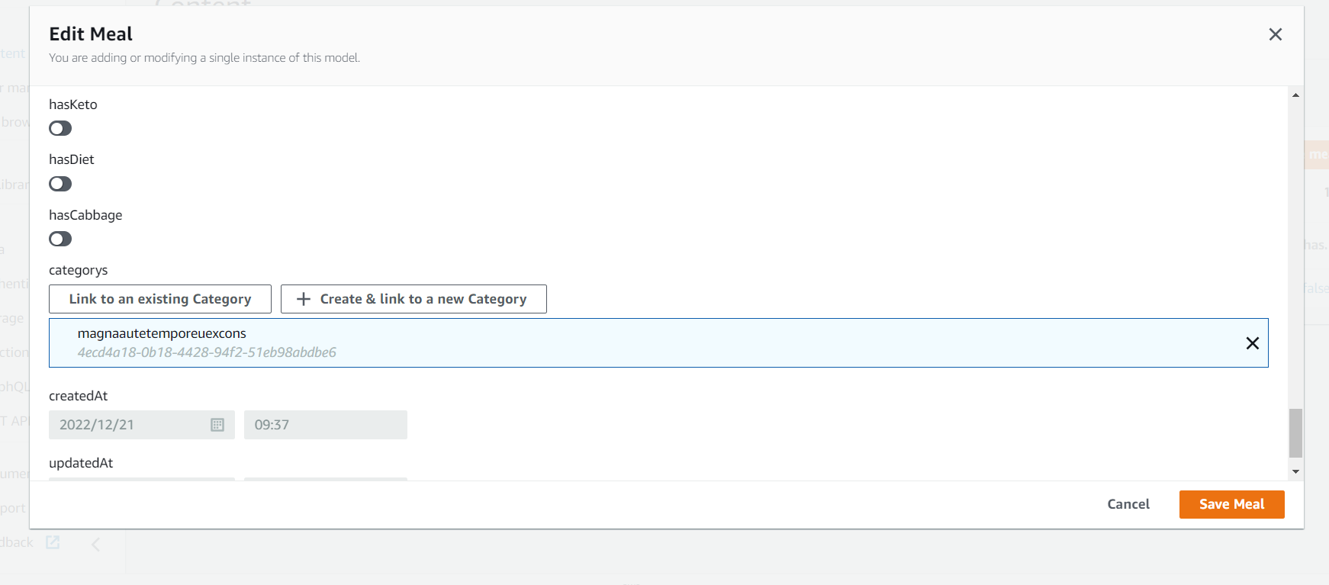Enable the hasDiet toggle

pyautogui.click(x=60, y=183)
